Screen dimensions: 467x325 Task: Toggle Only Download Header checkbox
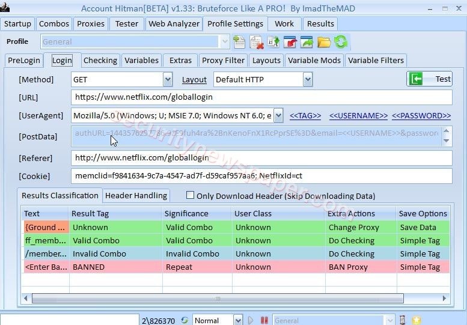(x=190, y=195)
